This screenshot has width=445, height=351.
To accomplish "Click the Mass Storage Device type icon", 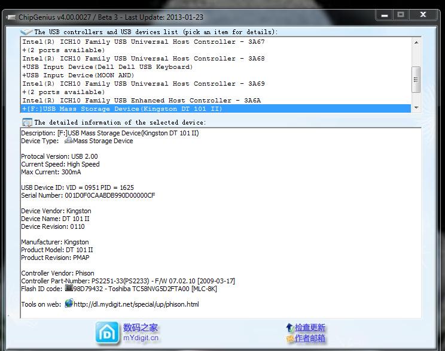I will [68, 140].
